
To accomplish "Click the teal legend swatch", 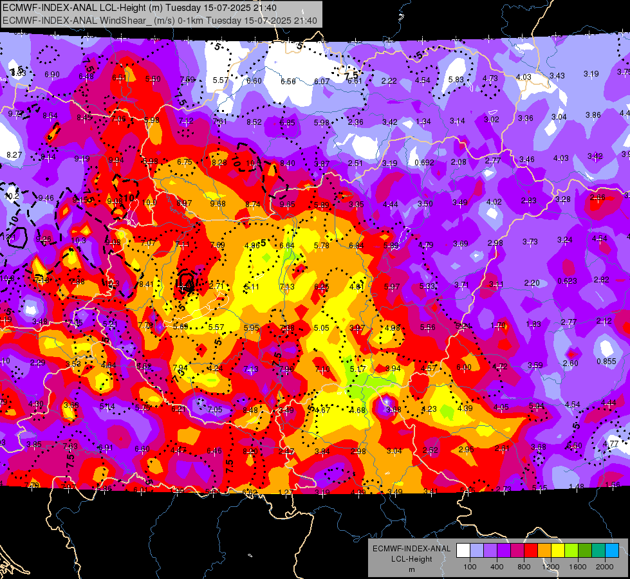I will (599, 551).
